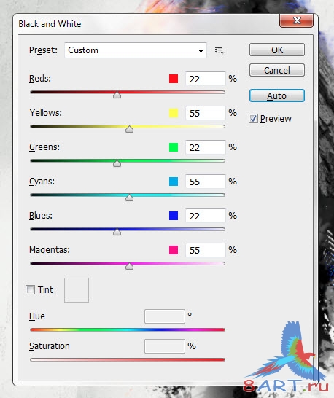
Task: Click the yellow color swatch for Yellows
Action: pos(174,113)
